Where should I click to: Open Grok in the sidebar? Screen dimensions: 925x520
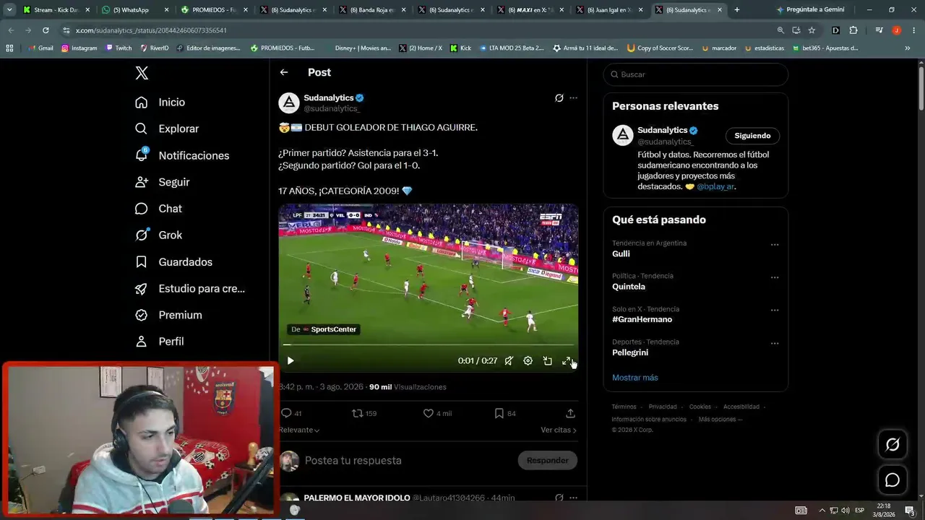[x=159, y=235]
